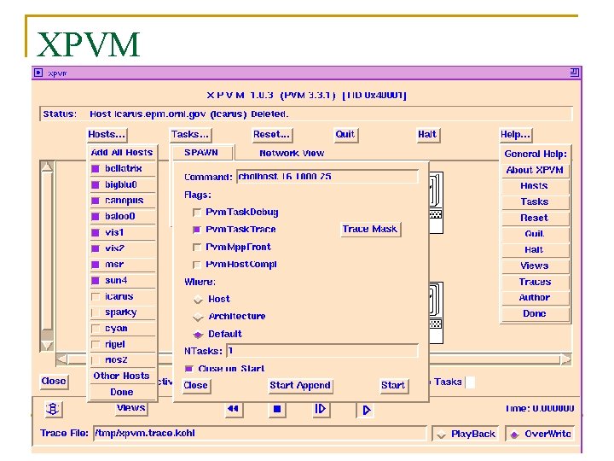Enable the PvmMppFront flag
The height and width of the screenshot is (461, 614).
[x=197, y=248]
